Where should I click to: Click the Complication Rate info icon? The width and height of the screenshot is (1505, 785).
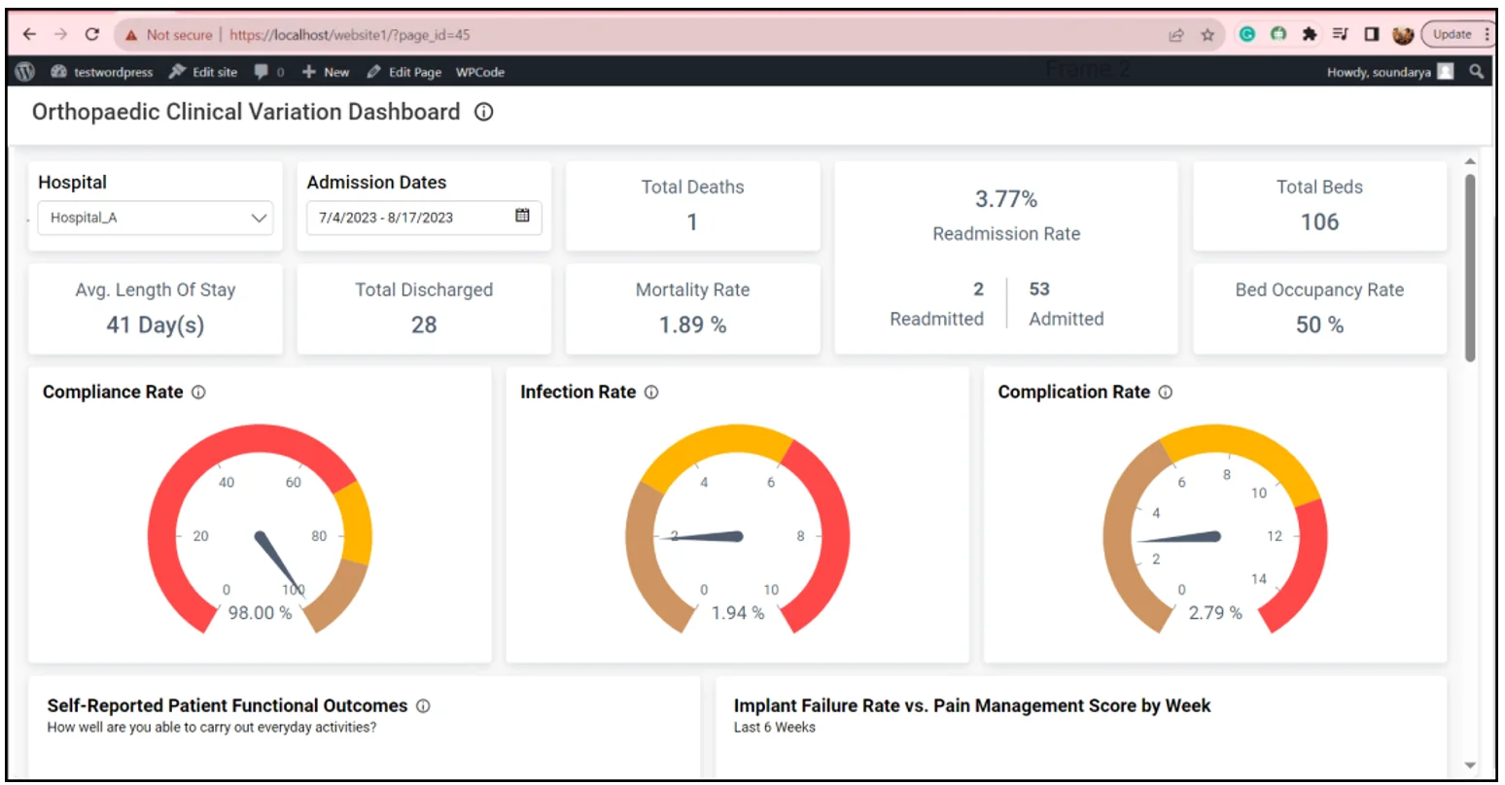point(1165,392)
